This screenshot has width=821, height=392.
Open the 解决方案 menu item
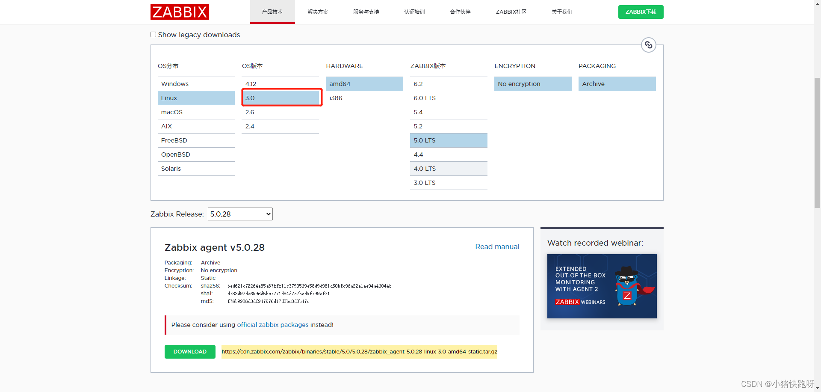click(318, 12)
